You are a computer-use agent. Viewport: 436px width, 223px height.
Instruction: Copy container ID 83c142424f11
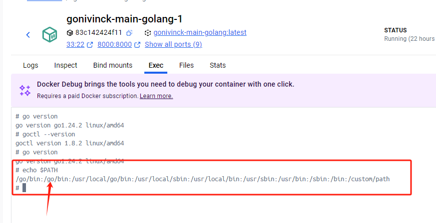pyautogui.click(x=129, y=33)
